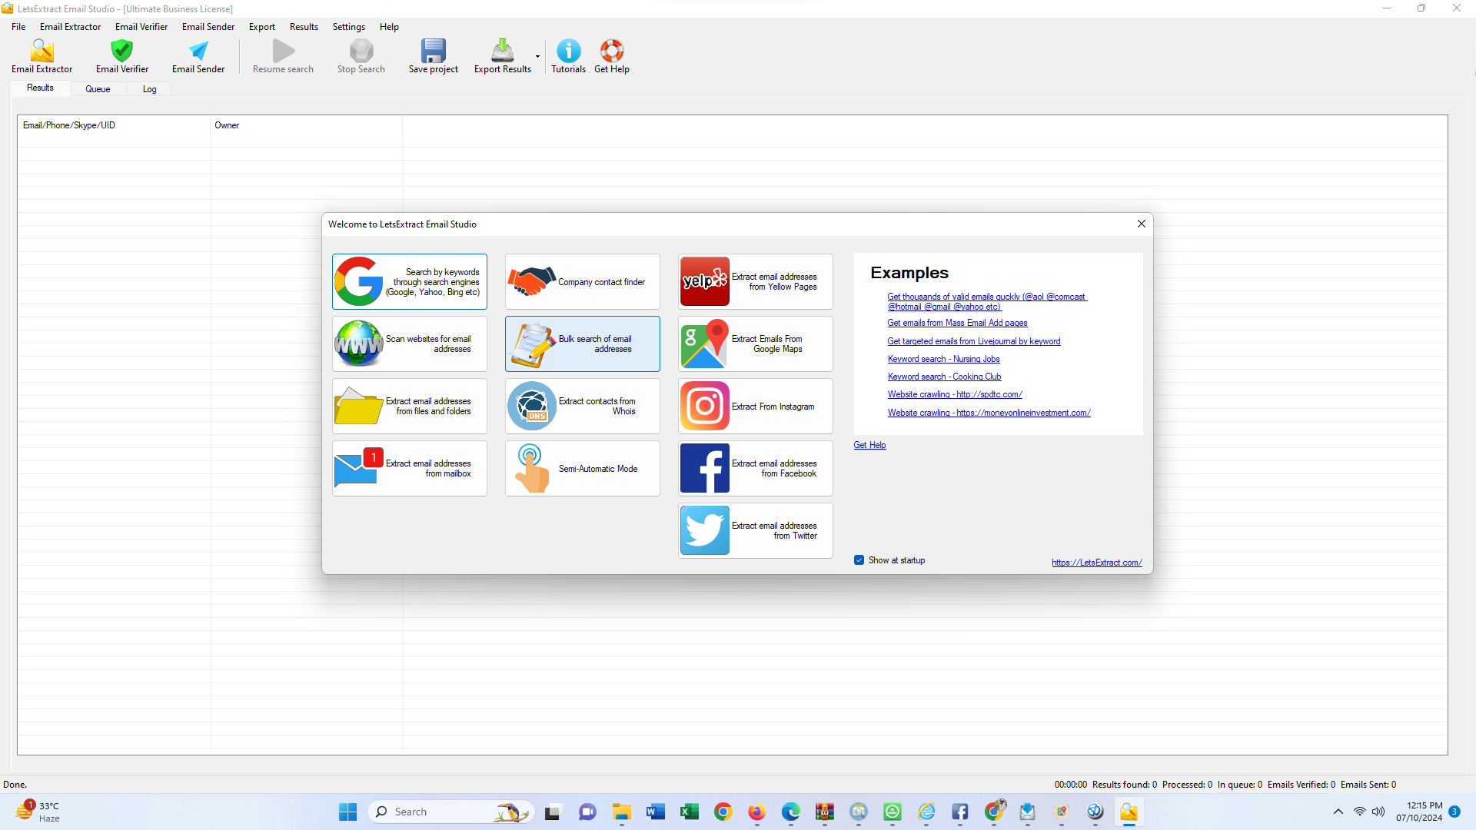Expand the Export Results dropdown arrow
Viewport: 1476px width, 830px height.
[x=537, y=56]
